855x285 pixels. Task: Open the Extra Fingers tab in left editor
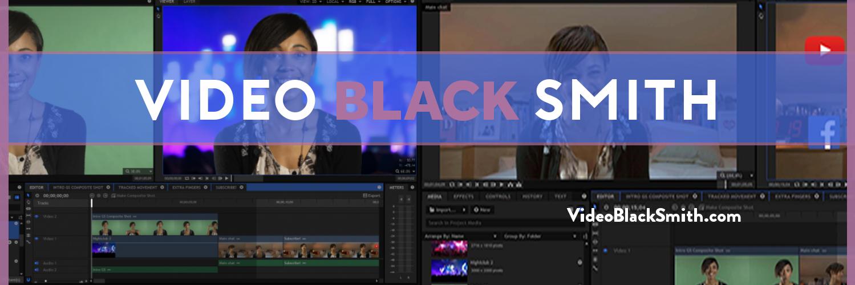coord(187,187)
